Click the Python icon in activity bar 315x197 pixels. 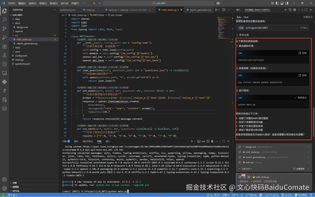pos(5,82)
